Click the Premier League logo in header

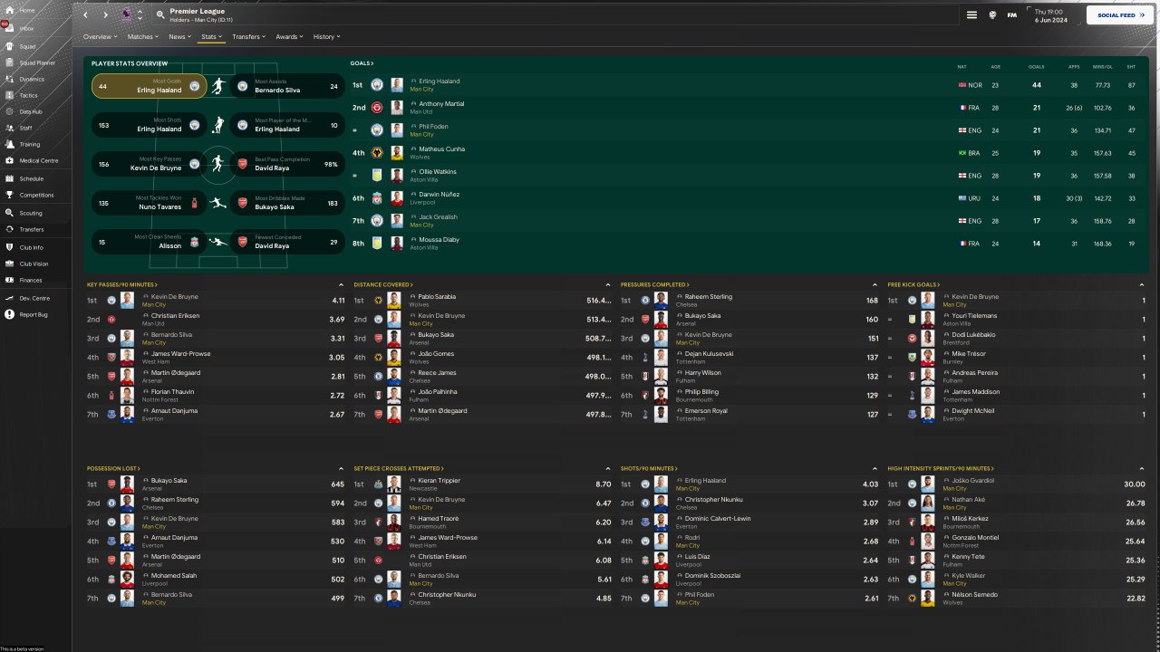tap(126, 14)
